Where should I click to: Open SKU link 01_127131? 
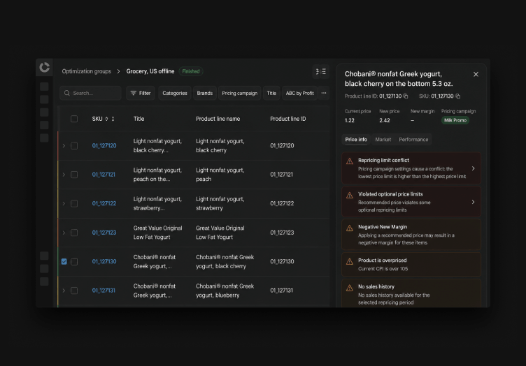(x=104, y=291)
